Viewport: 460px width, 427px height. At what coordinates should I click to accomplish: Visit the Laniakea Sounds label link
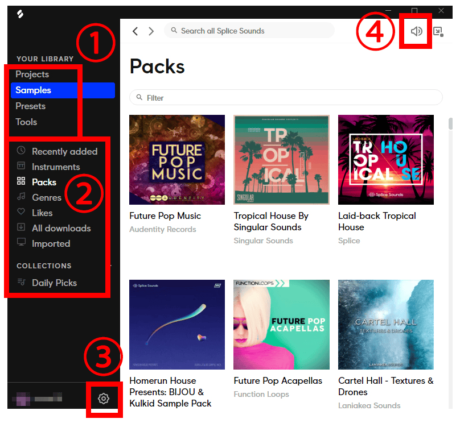[x=369, y=405]
